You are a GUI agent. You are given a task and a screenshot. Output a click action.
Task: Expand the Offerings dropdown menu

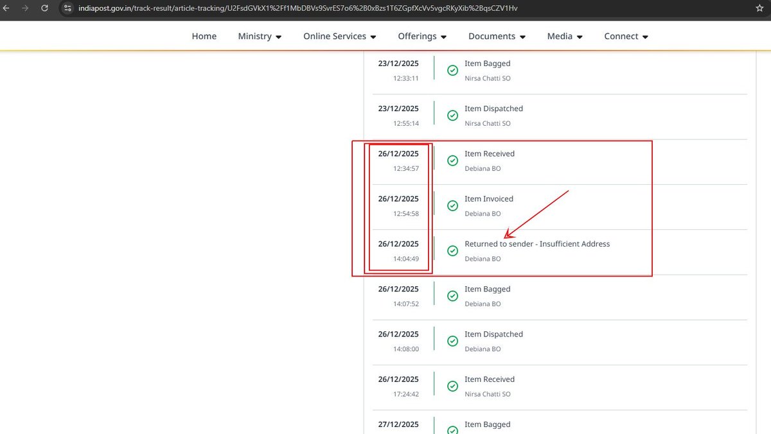tap(422, 37)
